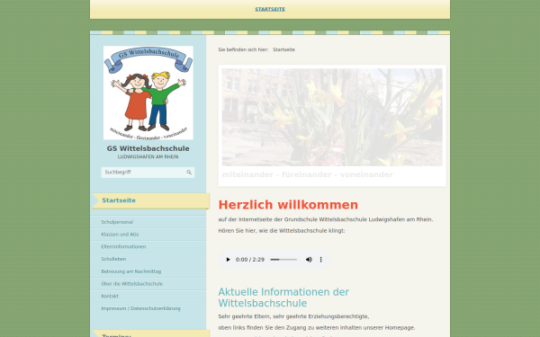
Task: Open Impressum / Datenschutzerklärung
Action: click(x=140, y=309)
